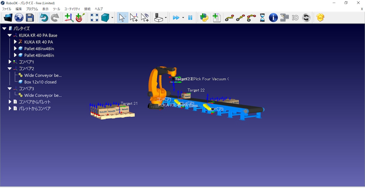Add a reference frame
365x188 pixels.
pyautogui.click(x=69, y=18)
